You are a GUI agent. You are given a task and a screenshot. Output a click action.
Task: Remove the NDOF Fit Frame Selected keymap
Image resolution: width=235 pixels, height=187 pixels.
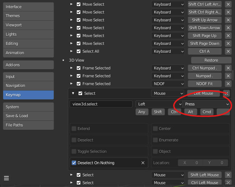pos(228,84)
